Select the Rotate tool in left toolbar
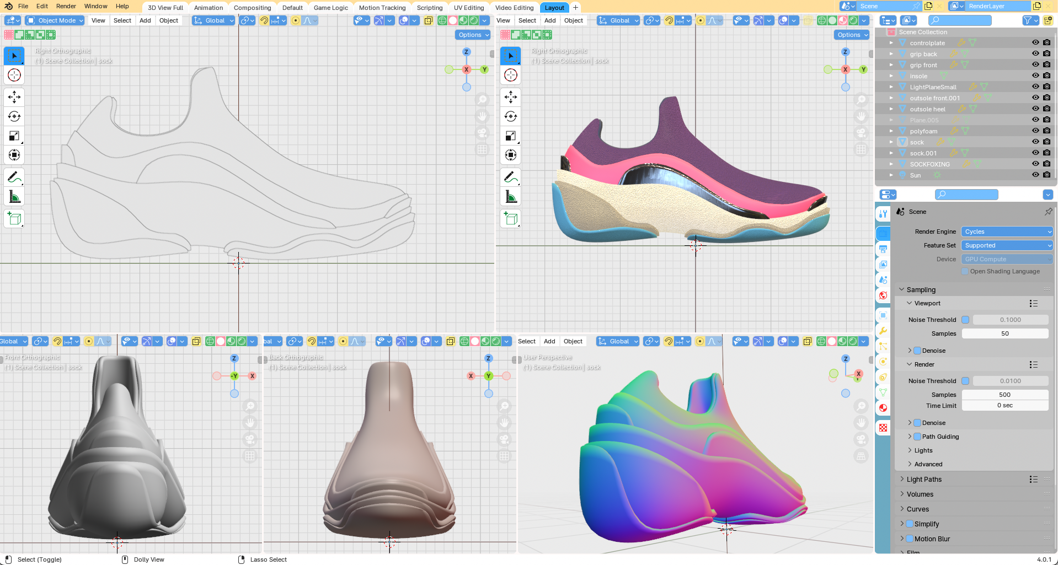This screenshot has width=1058, height=565. click(x=14, y=117)
